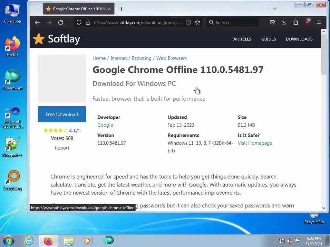Open a new tab with the plus button

click(121, 9)
